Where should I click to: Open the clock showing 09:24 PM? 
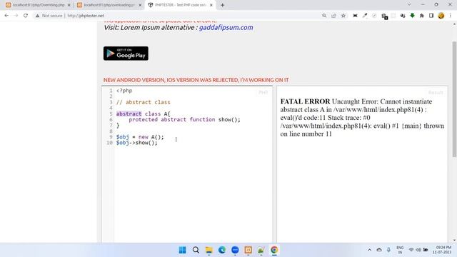tap(442, 250)
